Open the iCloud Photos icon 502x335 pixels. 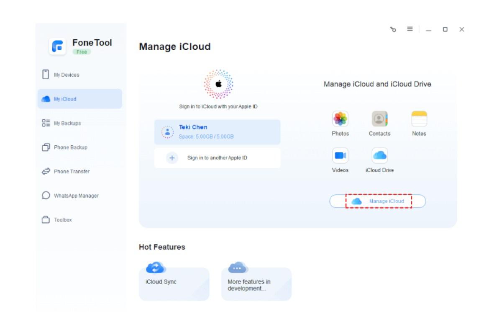(x=340, y=119)
